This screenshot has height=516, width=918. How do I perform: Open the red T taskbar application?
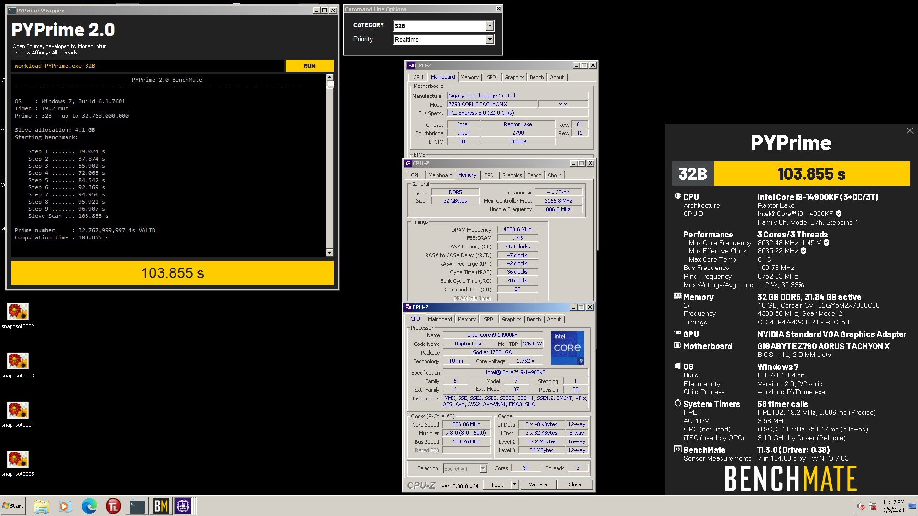point(113,506)
